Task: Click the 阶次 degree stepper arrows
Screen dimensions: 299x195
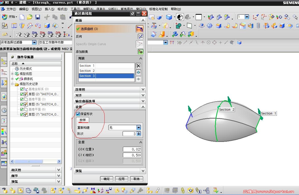Action: (x=139, y=134)
